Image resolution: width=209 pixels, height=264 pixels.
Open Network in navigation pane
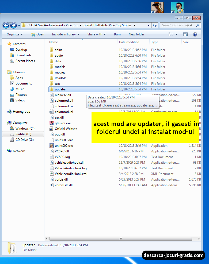pos(19,151)
